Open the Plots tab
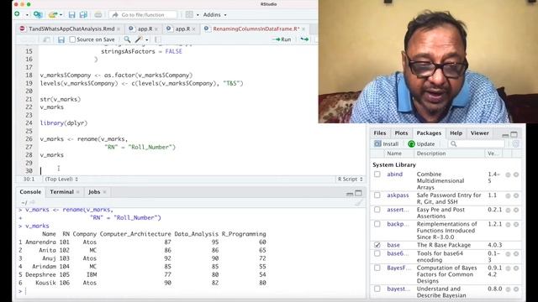 pyautogui.click(x=401, y=133)
